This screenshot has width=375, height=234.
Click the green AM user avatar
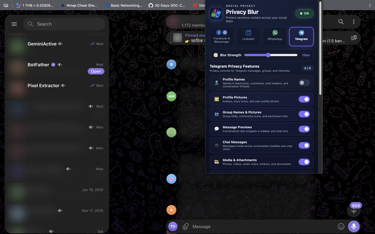click(171, 96)
